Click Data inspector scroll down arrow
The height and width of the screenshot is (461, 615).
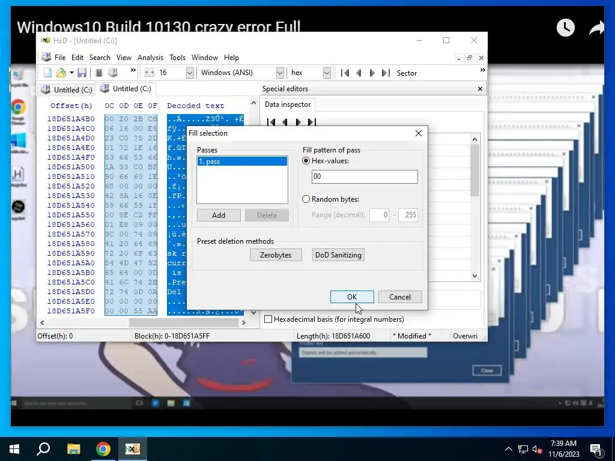pos(474,276)
